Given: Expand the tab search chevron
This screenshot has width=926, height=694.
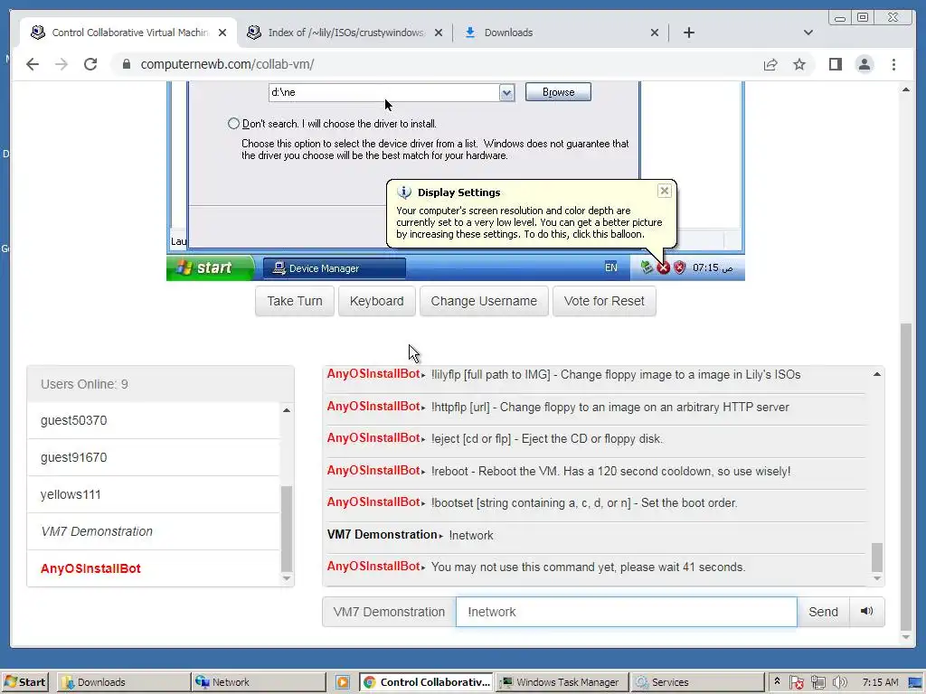Looking at the screenshot, I should coord(808,33).
